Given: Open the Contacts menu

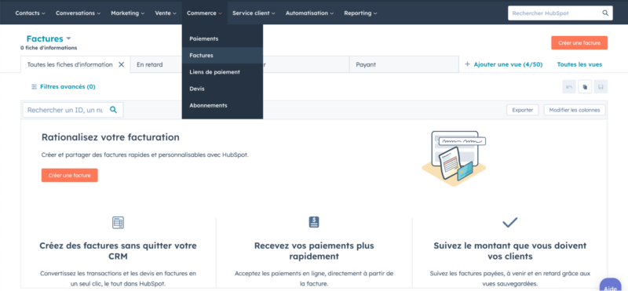Looking at the screenshot, I should 30,13.
